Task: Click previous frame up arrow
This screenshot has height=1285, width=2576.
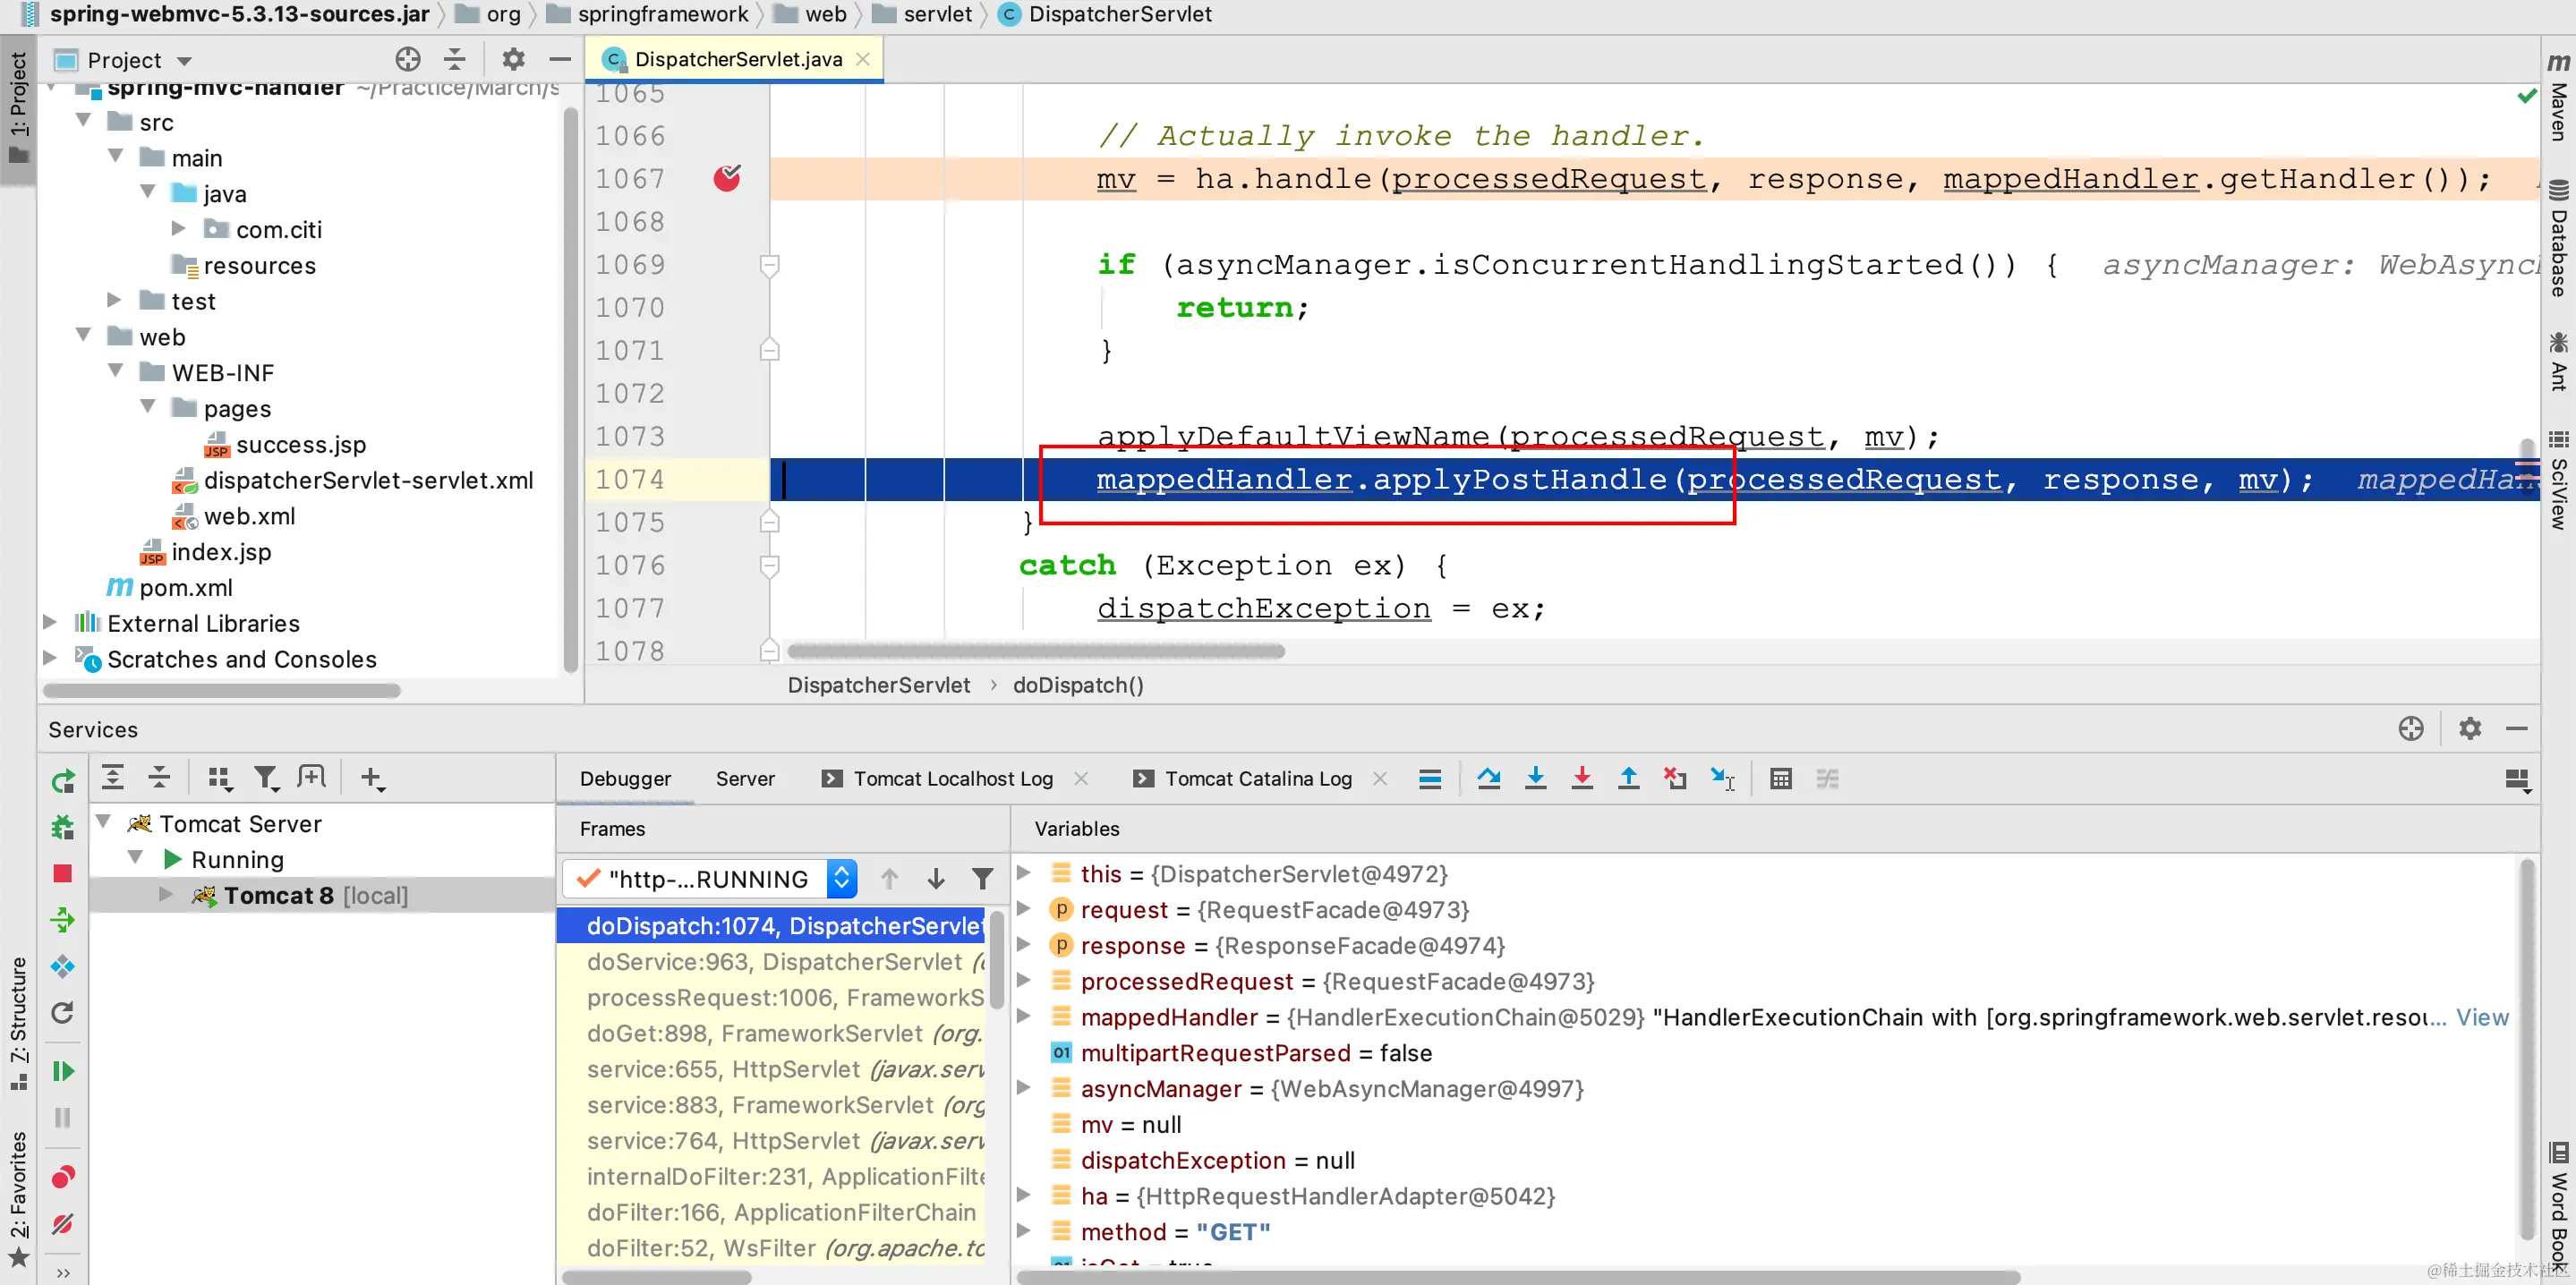Action: [x=889, y=878]
